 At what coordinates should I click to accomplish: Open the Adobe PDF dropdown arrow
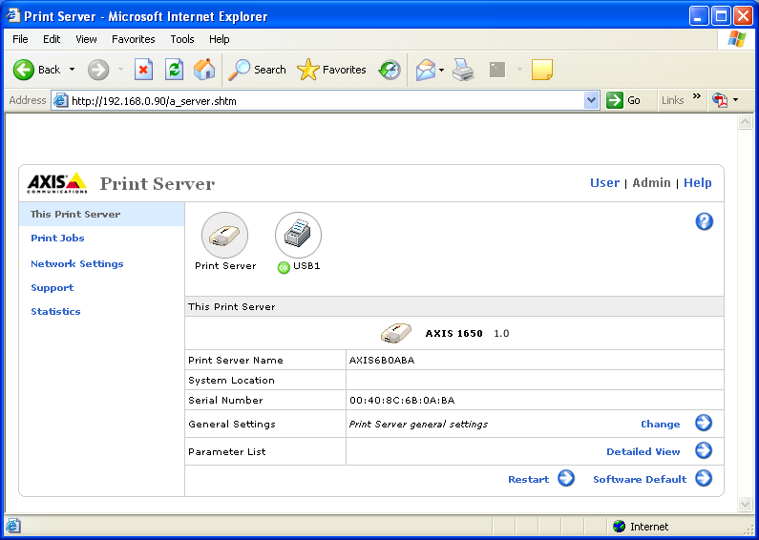click(736, 100)
